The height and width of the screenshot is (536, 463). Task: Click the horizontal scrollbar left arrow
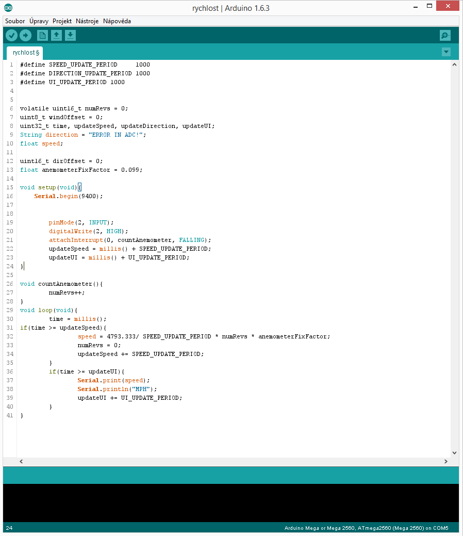coord(21,462)
